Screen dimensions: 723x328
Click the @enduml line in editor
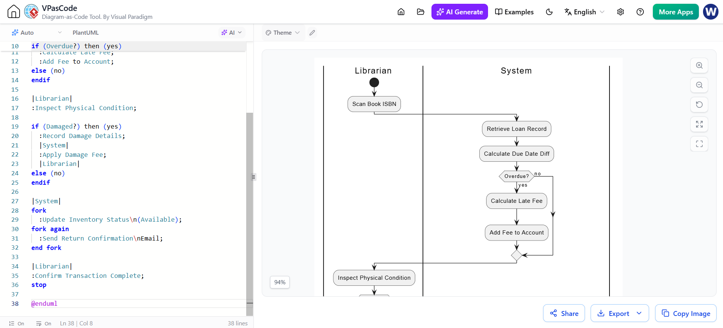[x=45, y=303]
